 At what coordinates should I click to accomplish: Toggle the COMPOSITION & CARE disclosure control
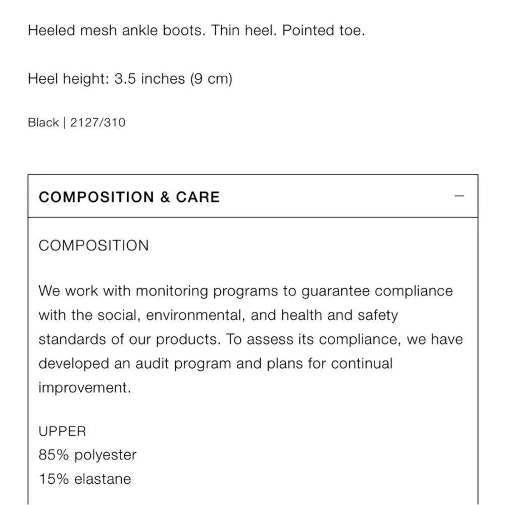coord(460,196)
